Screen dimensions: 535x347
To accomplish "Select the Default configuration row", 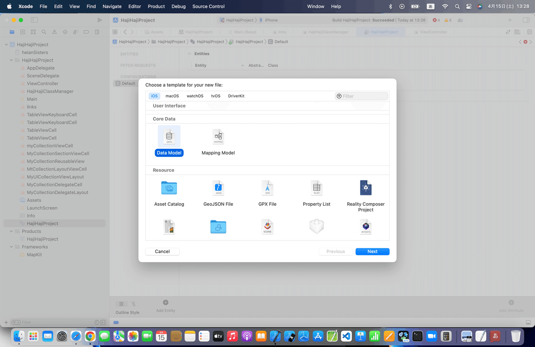I will 125,83.
